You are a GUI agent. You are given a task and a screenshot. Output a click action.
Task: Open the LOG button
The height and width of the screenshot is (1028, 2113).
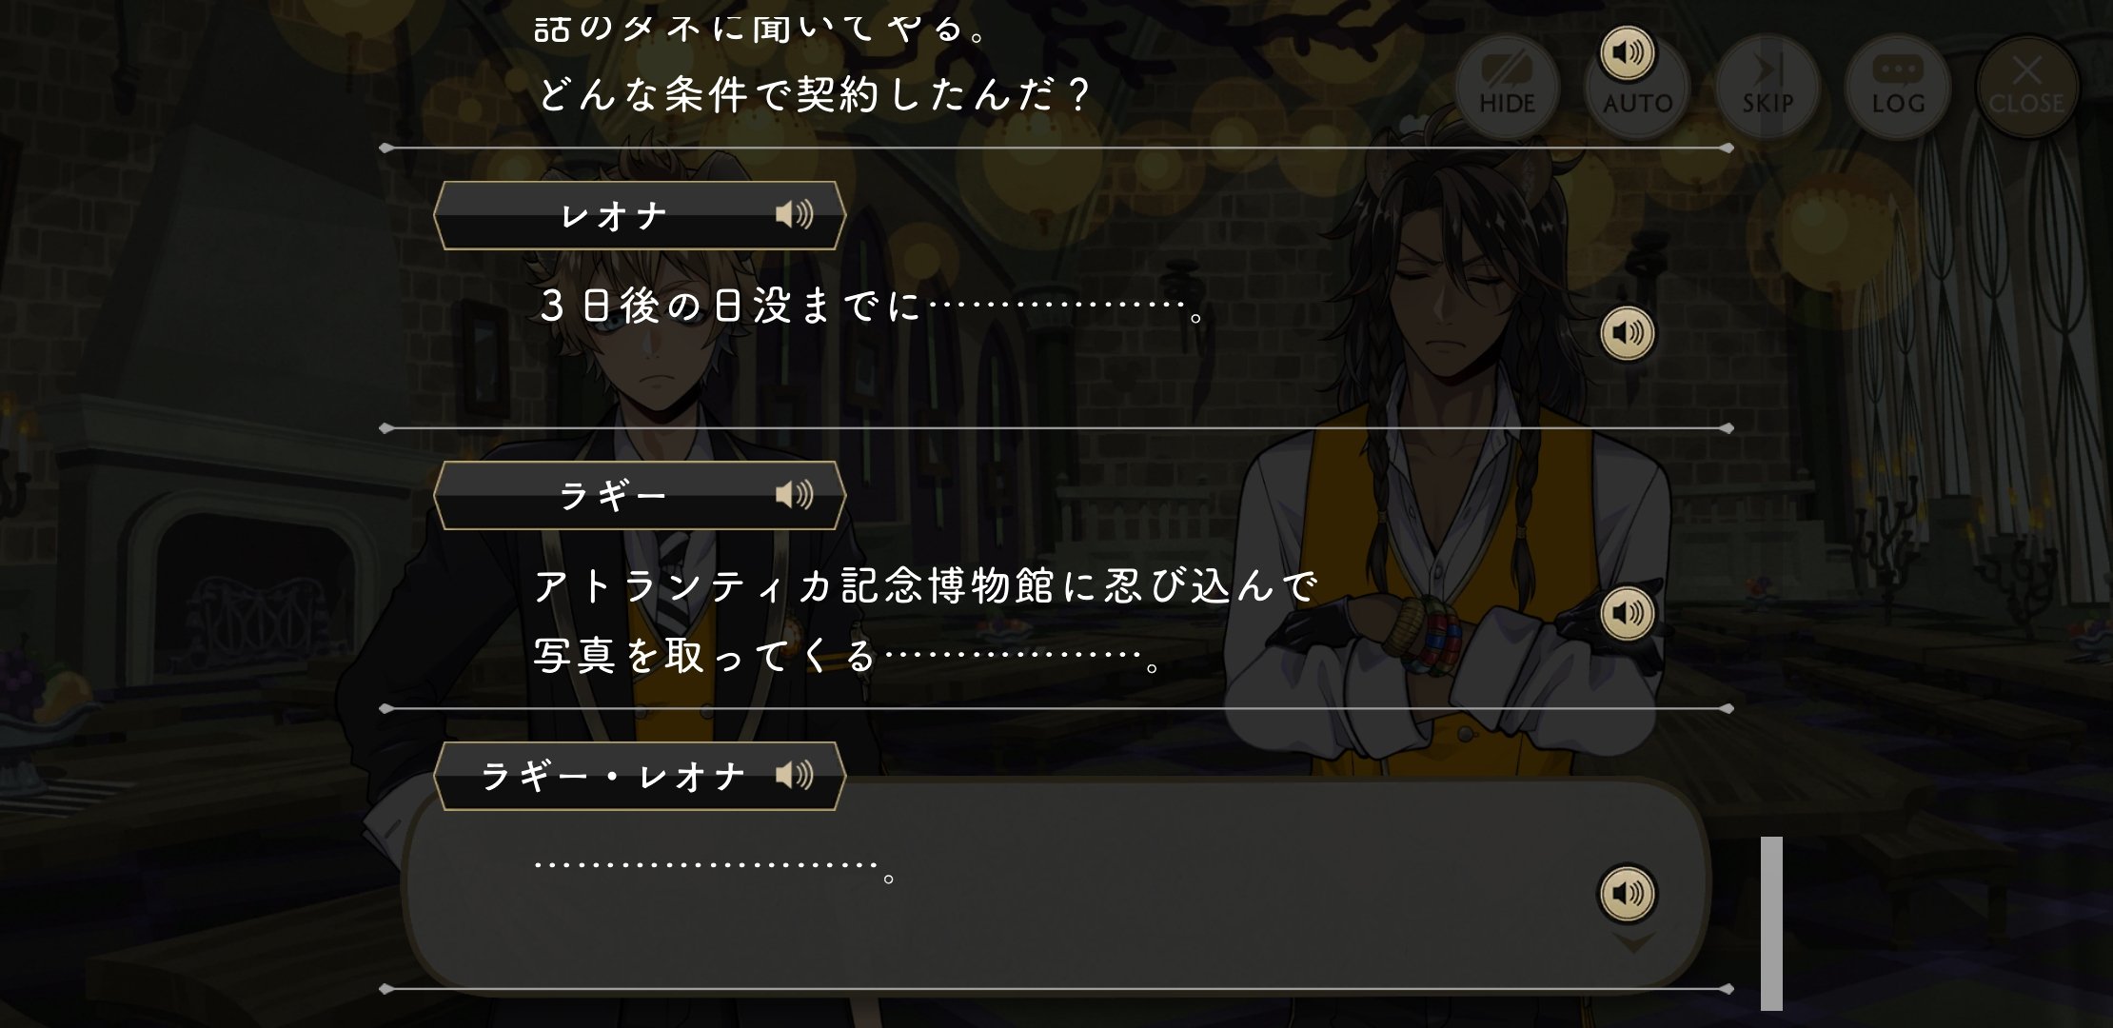pos(1898,87)
